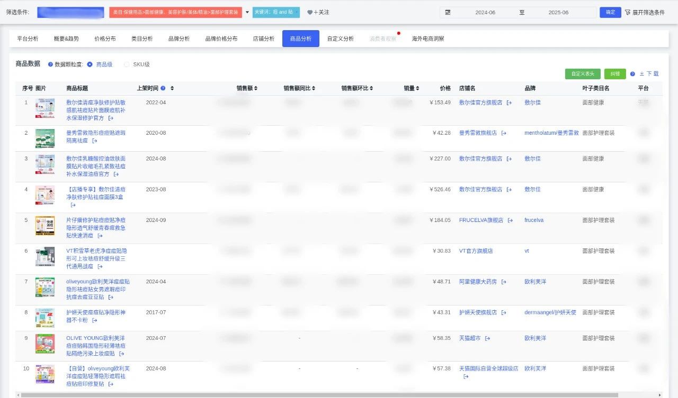Click the heart icon next to +关注
Screen dimensions: 678x398
310,12
